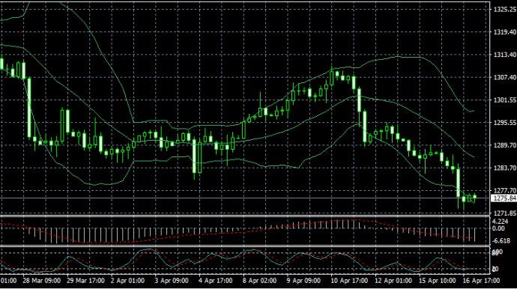The image size is (517, 289).
Task: Click the MACD zero level label 0.00
Action: 498,228
